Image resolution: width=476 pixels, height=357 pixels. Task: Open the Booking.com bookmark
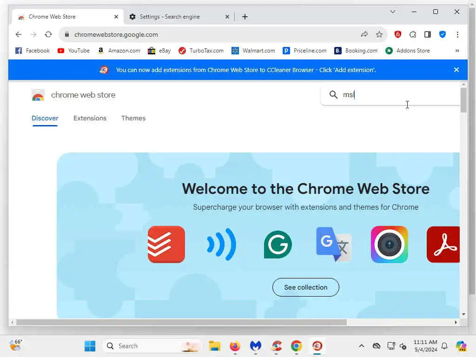356,51
